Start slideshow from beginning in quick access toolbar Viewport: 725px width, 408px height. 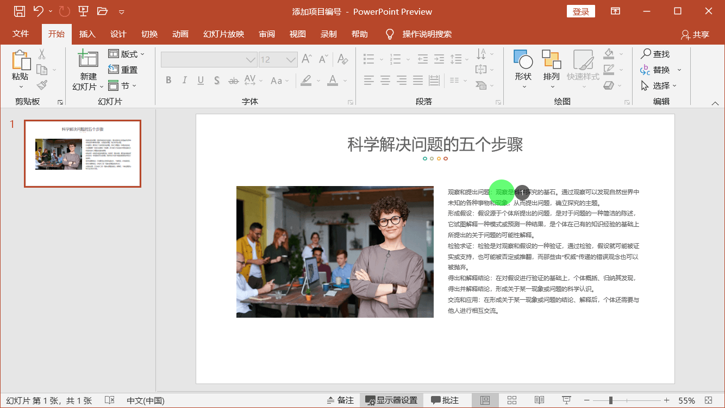pos(83,11)
